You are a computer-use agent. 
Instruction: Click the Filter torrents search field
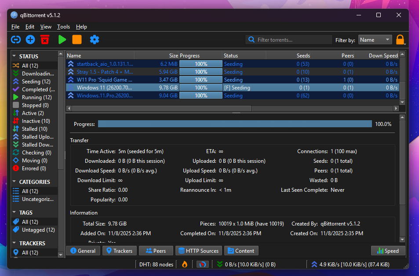[292, 40]
